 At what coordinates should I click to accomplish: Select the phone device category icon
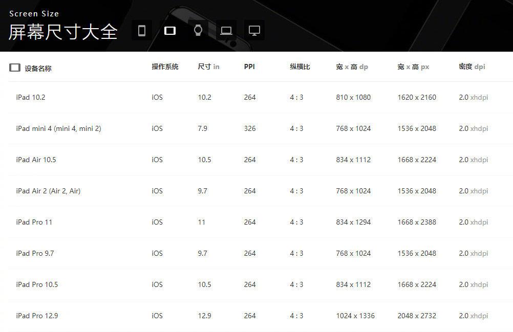(142, 31)
